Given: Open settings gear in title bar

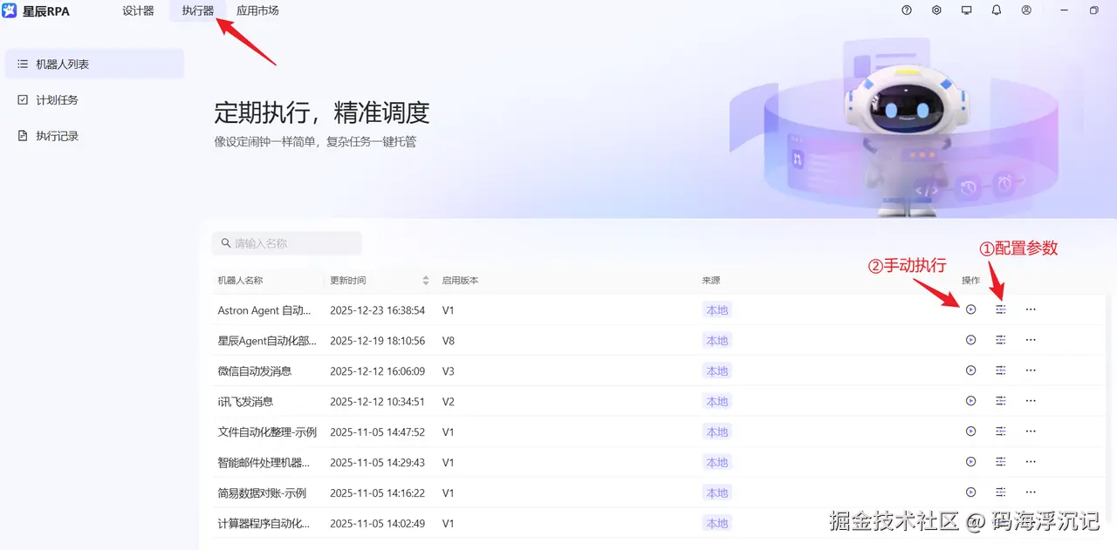Looking at the screenshot, I should coord(936,10).
